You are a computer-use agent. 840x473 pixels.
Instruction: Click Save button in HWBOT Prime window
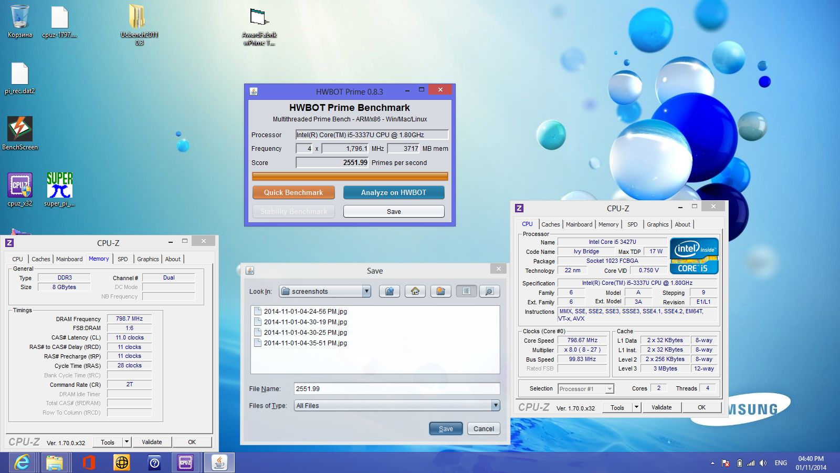coord(394,211)
